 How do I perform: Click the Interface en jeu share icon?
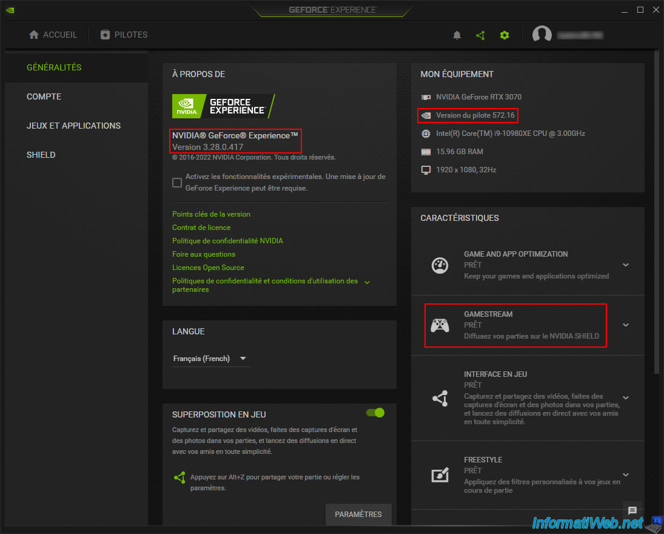[440, 398]
